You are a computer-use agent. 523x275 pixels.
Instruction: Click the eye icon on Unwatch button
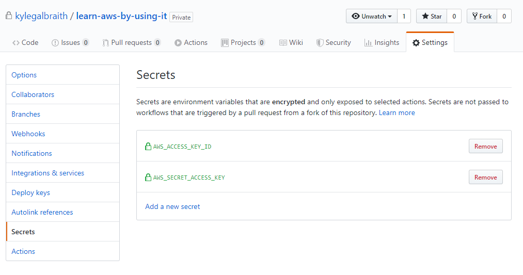point(356,16)
